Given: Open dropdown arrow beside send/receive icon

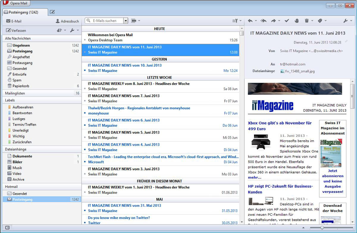Looking at the screenshot, I should (65, 30).
